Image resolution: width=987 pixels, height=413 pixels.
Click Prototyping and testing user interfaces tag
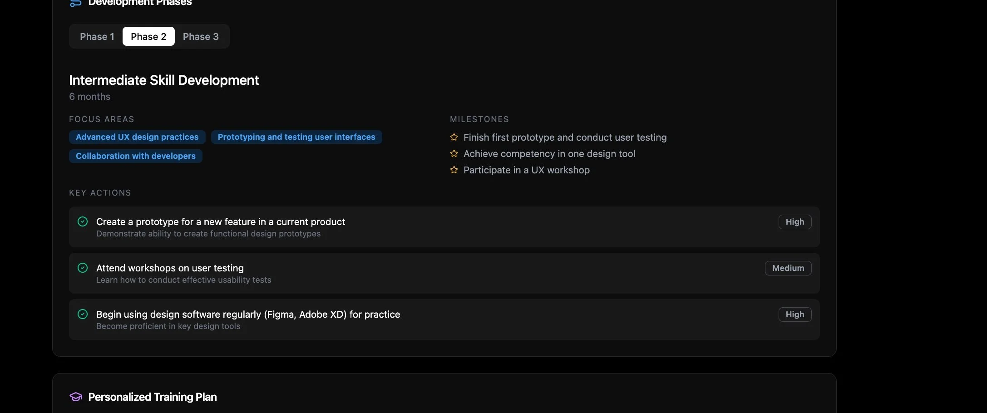point(296,137)
